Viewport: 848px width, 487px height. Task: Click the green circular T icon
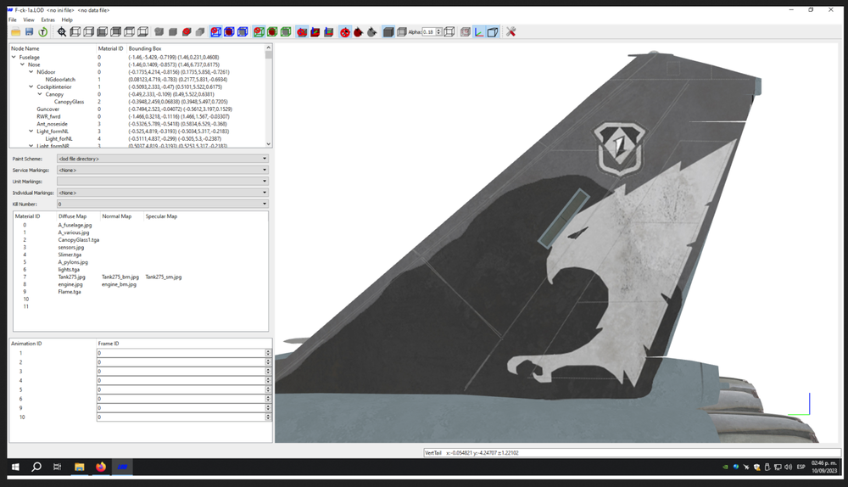pyautogui.click(x=42, y=32)
